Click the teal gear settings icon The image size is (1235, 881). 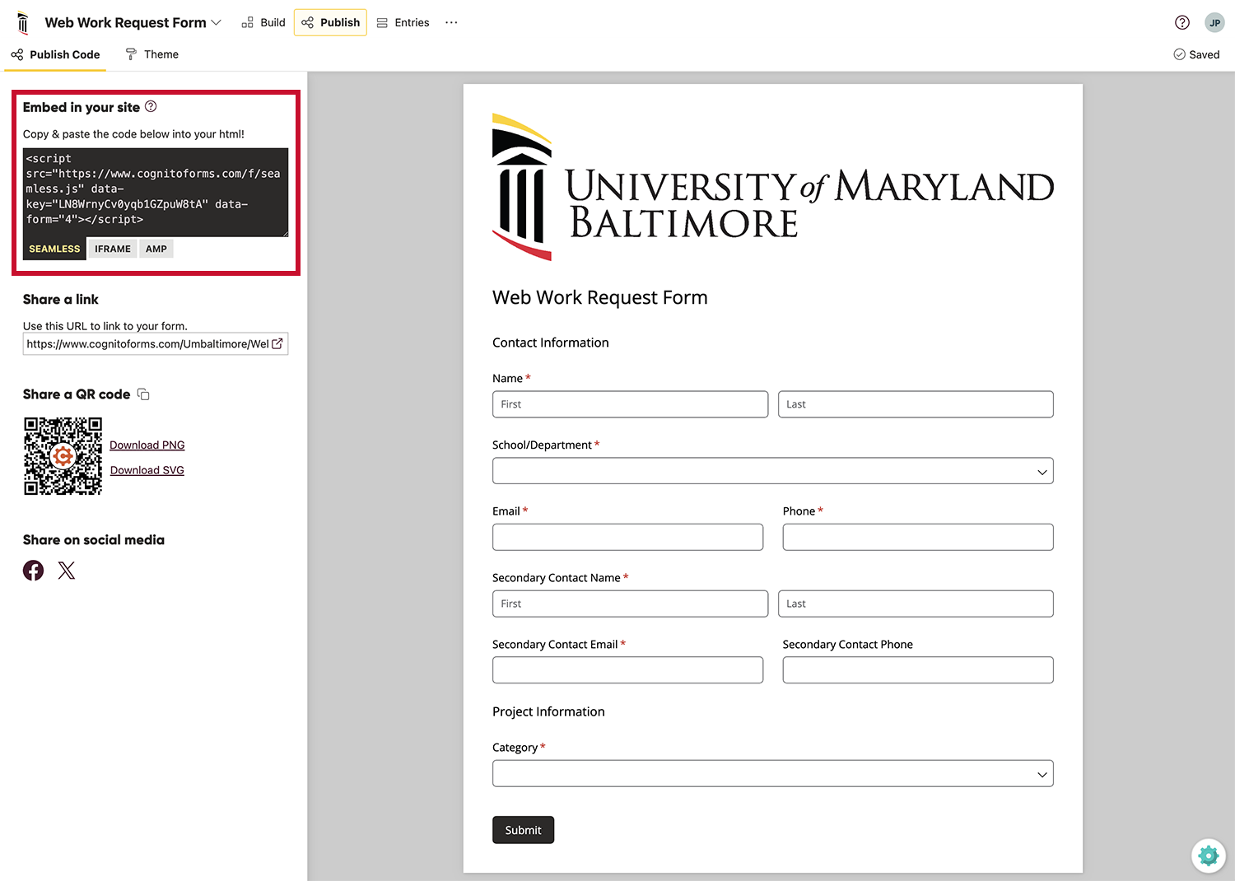[x=1208, y=855]
